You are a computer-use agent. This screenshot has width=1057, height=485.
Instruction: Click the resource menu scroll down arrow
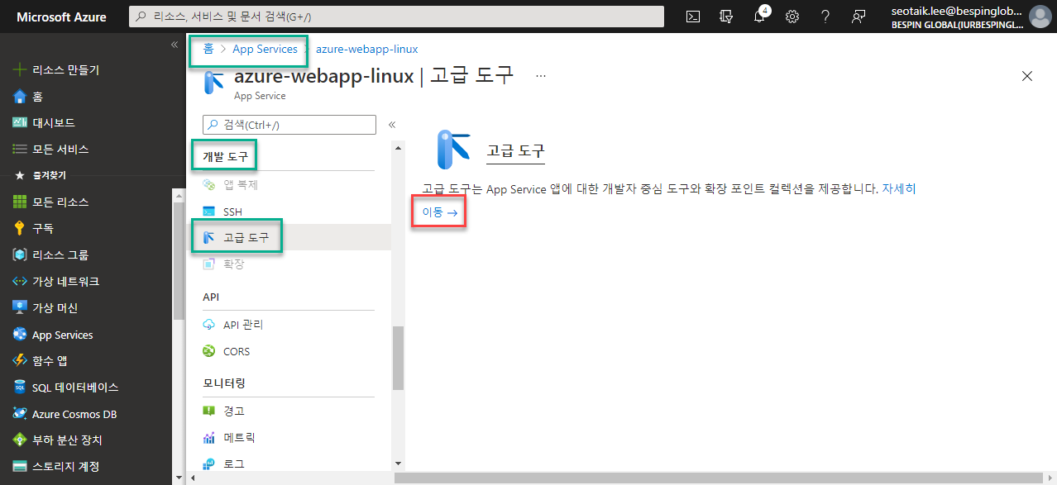[398, 464]
